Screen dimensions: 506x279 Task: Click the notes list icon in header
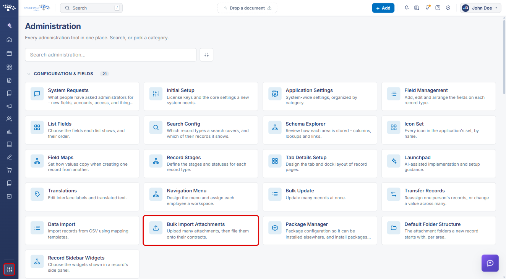click(417, 8)
